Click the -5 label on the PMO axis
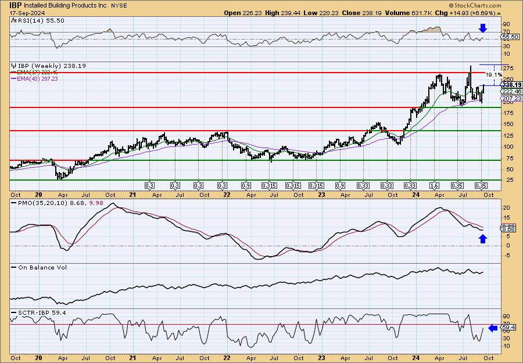Image resolution: width=523 pixels, height=363 pixels. click(506, 256)
